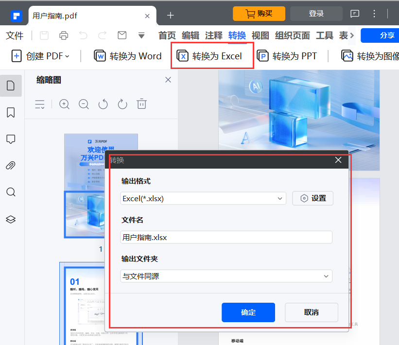The image size is (399, 345).
Task: Open the search panel with the magnifier icon
Action: [x=11, y=192]
